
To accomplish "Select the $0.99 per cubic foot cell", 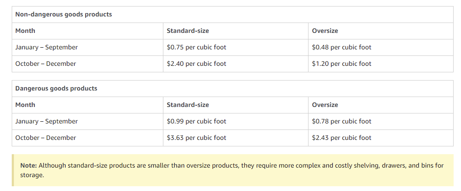I will tap(196, 121).
